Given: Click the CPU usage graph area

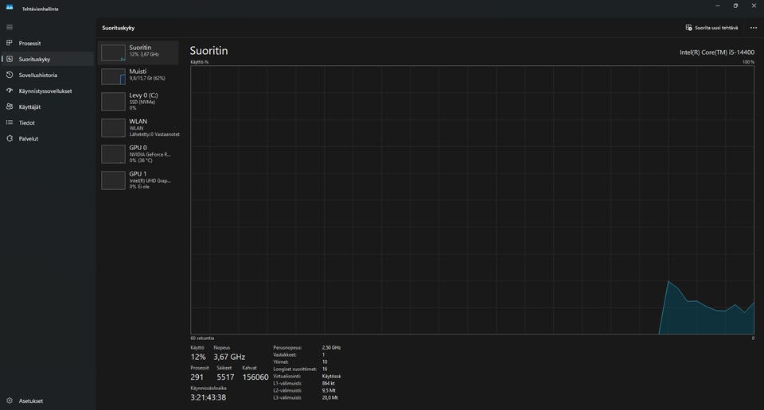Looking at the screenshot, I should (x=472, y=200).
